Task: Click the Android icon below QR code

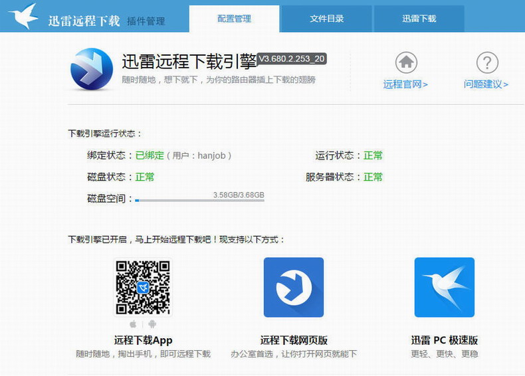Action: pyautogui.click(x=152, y=324)
